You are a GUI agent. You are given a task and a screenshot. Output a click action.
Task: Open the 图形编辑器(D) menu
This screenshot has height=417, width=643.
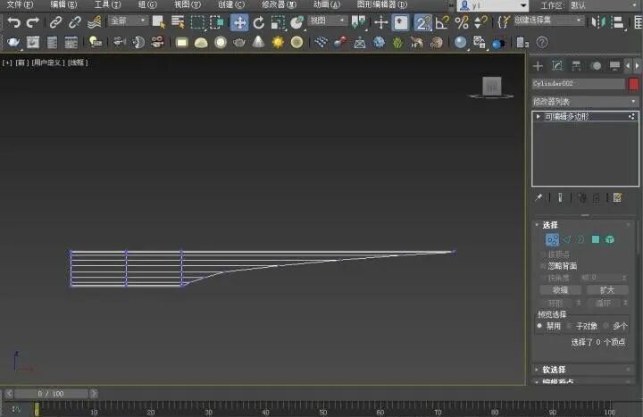(x=382, y=5)
